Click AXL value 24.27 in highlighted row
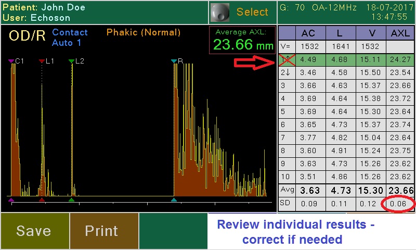Image resolution: width=416 pixels, height=250 pixels. (400, 59)
